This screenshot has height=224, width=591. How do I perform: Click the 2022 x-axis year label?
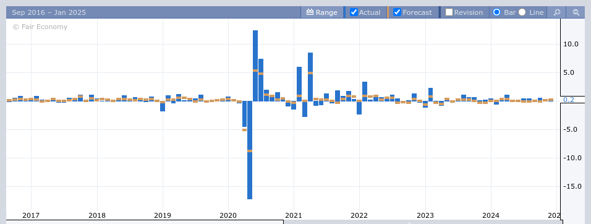pyautogui.click(x=359, y=215)
